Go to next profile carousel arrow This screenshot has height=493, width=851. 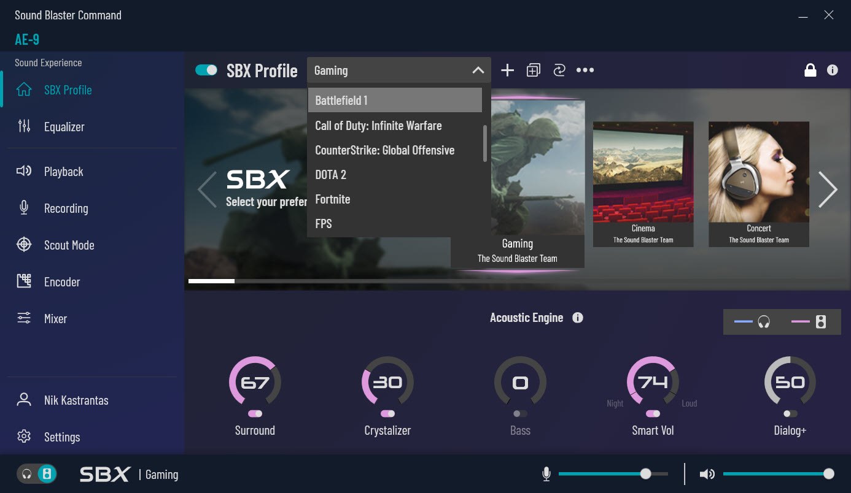click(828, 189)
